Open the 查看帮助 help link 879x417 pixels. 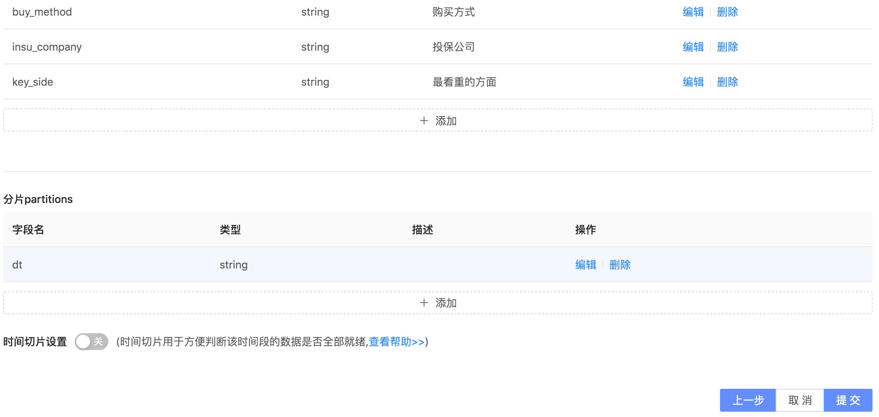click(396, 342)
